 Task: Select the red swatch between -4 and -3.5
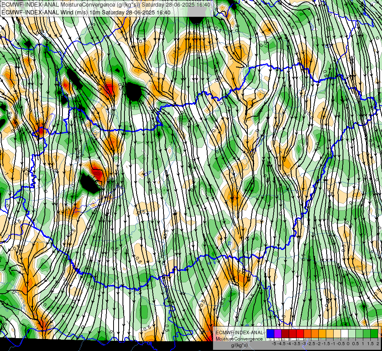click(x=293, y=333)
